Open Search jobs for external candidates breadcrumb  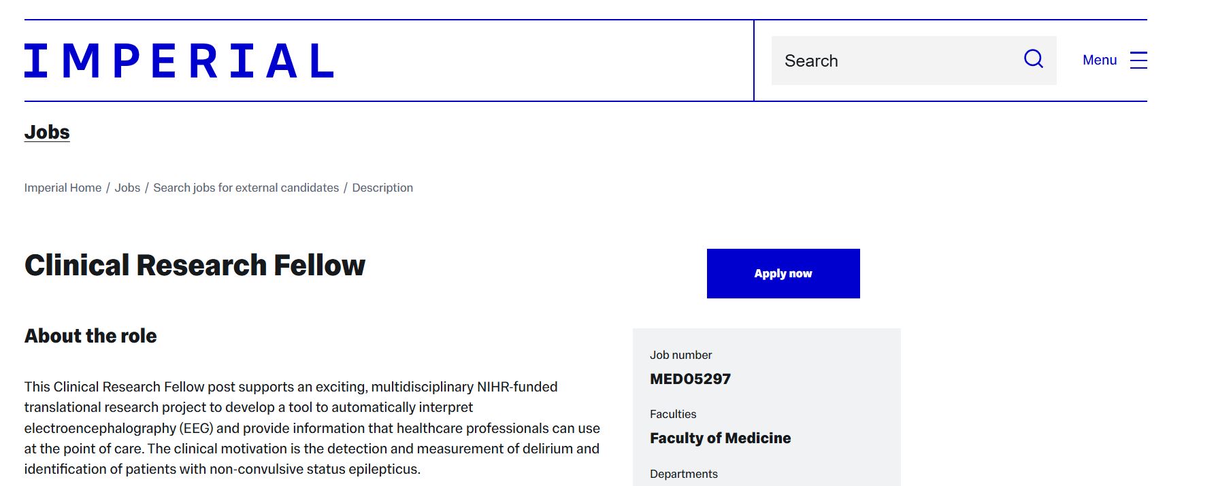coord(246,188)
